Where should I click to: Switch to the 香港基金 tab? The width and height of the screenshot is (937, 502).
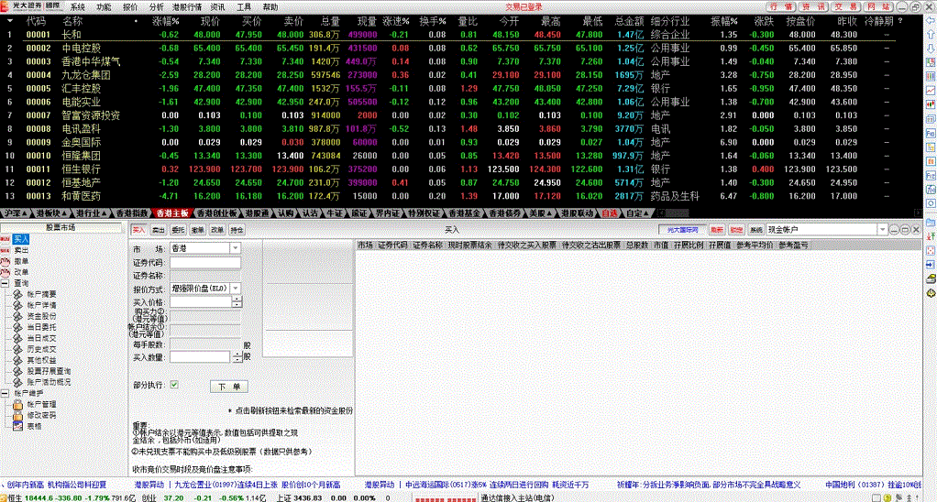464,213
